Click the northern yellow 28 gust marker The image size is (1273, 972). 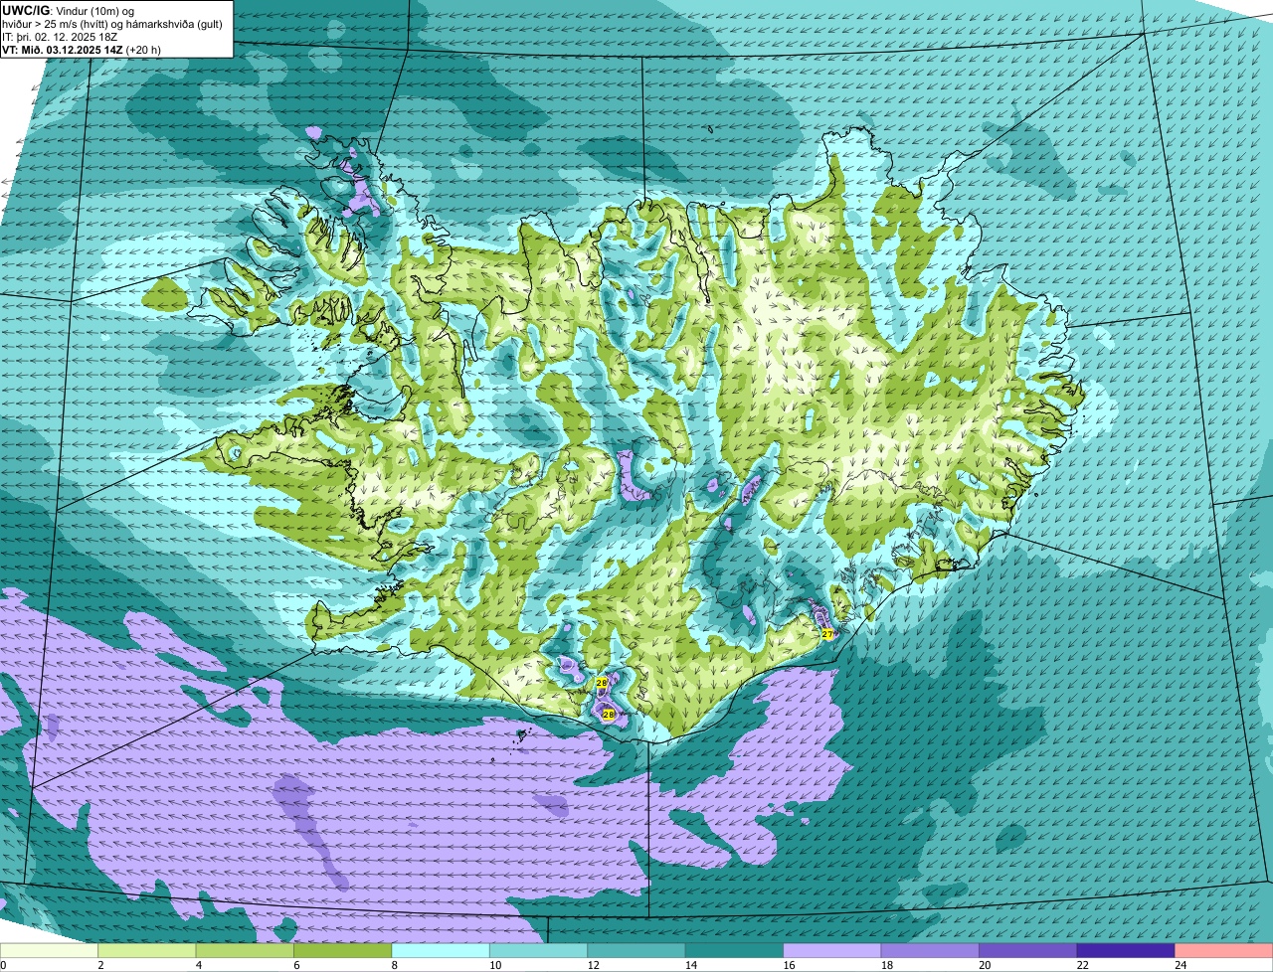[602, 683]
